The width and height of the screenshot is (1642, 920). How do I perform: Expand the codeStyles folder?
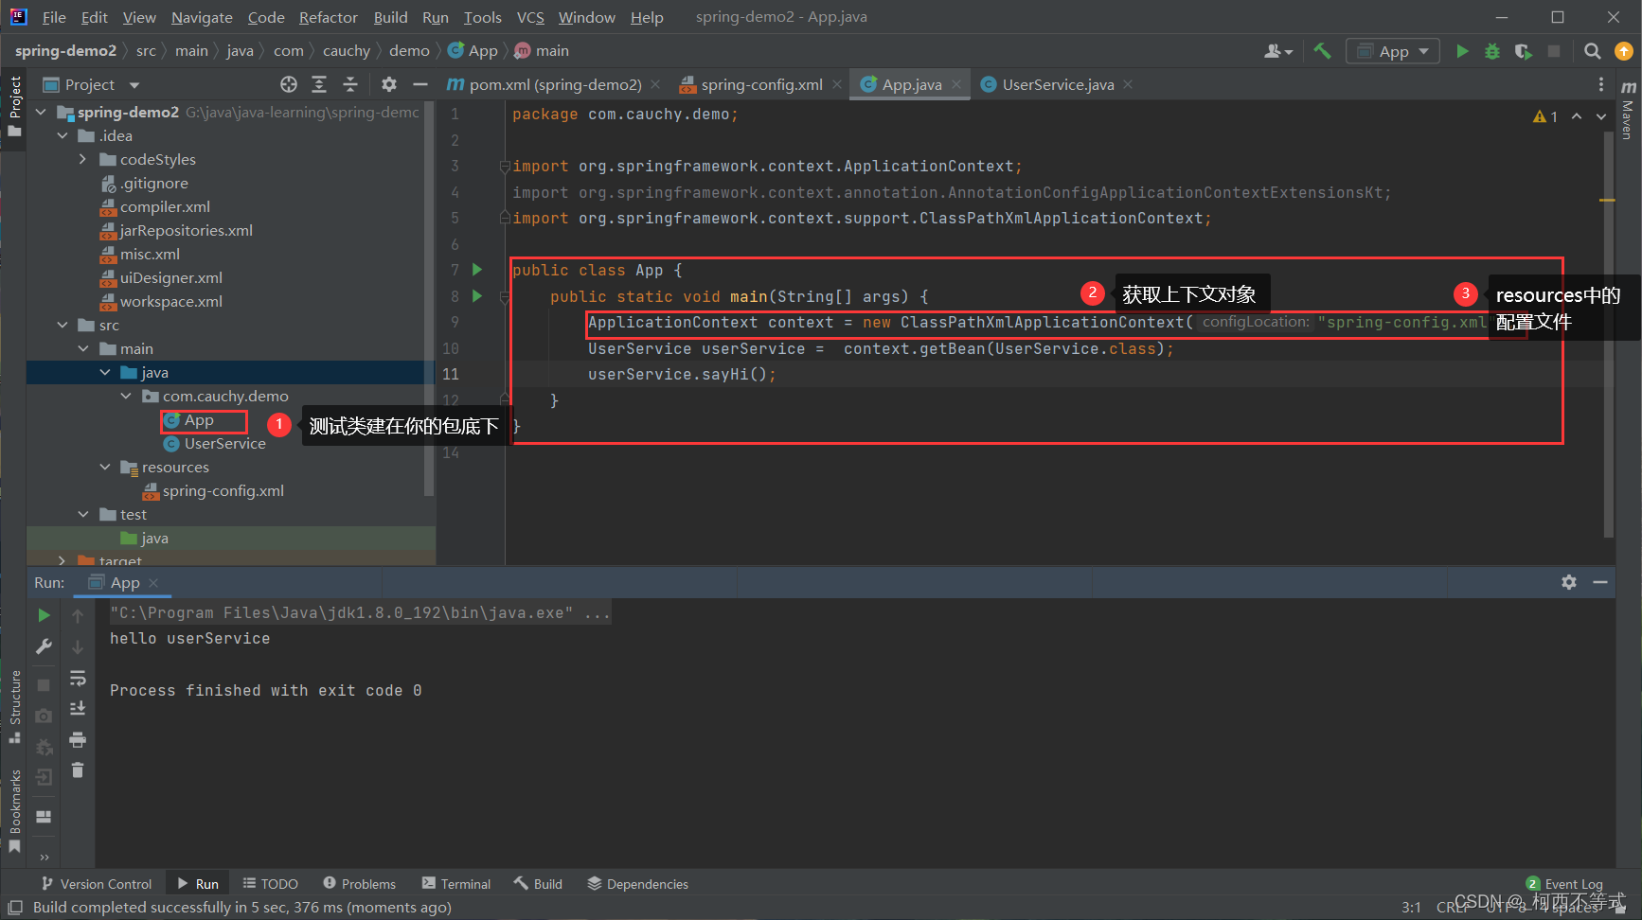(x=83, y=159)
